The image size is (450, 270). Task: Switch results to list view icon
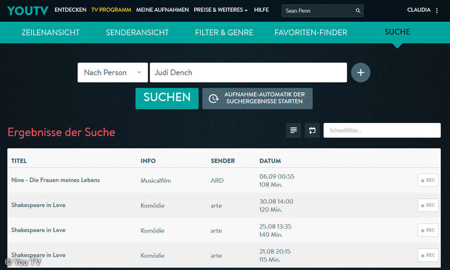294,130
